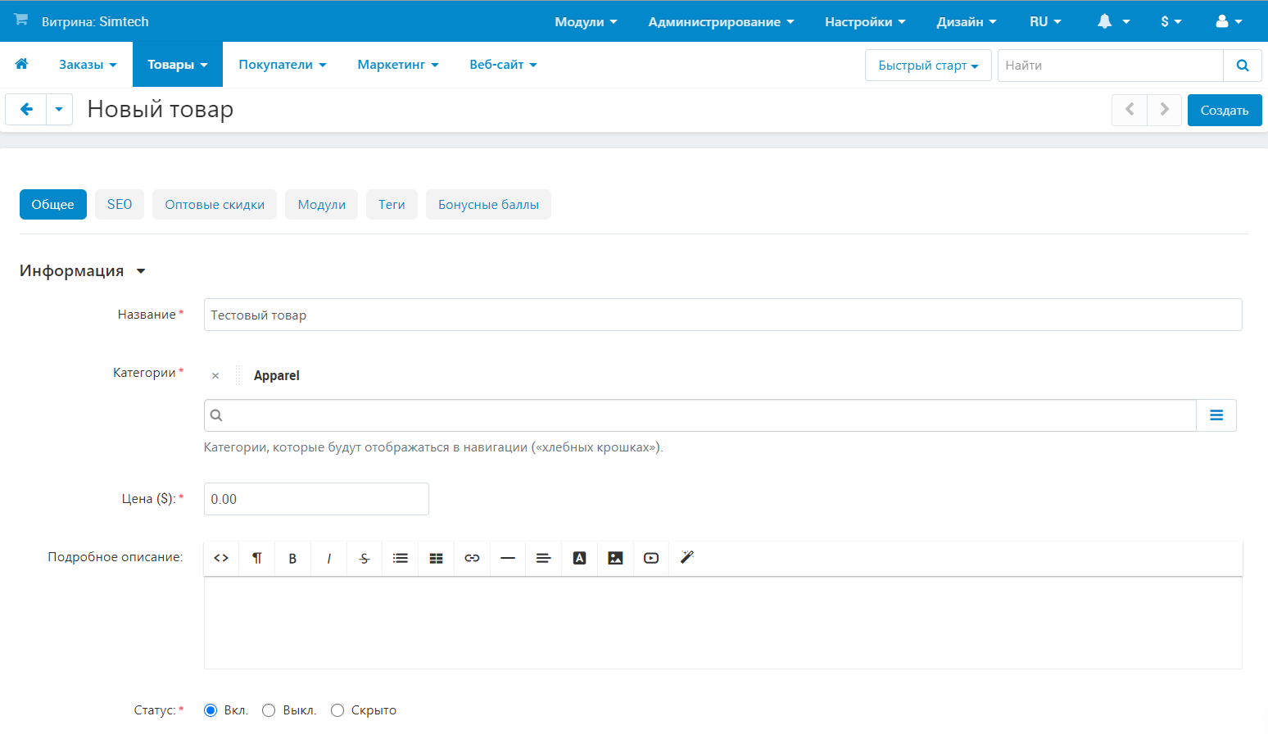Toggle HTML source view in description editor
The width and height of the screenshot is (1268, 748).
221,558
